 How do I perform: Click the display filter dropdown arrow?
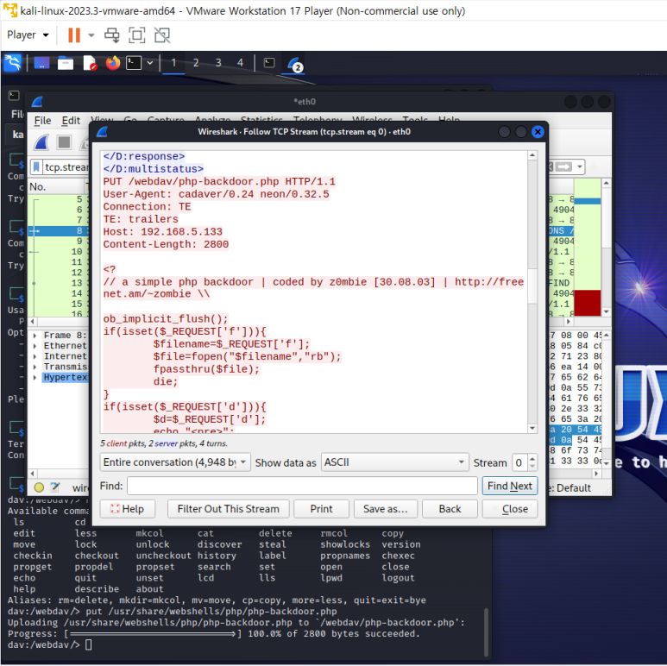point(579,166)
